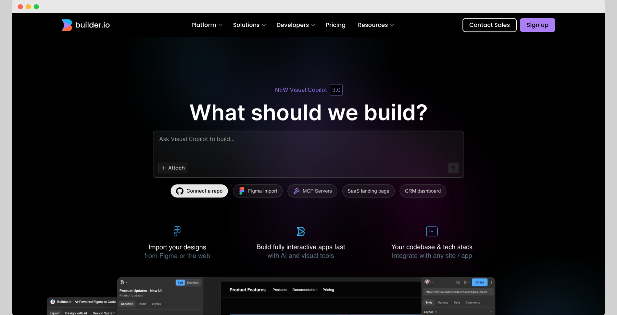This screenshot has width=617, height=315.
Task: Click Product Features heading in preview
Action: click(248, 290)
